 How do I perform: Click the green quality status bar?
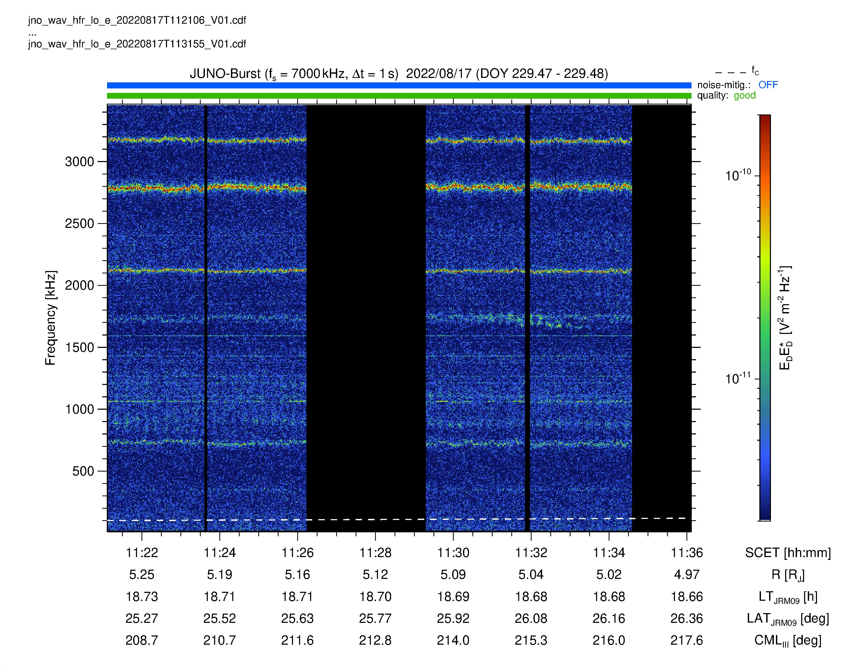tap(399, 96)
